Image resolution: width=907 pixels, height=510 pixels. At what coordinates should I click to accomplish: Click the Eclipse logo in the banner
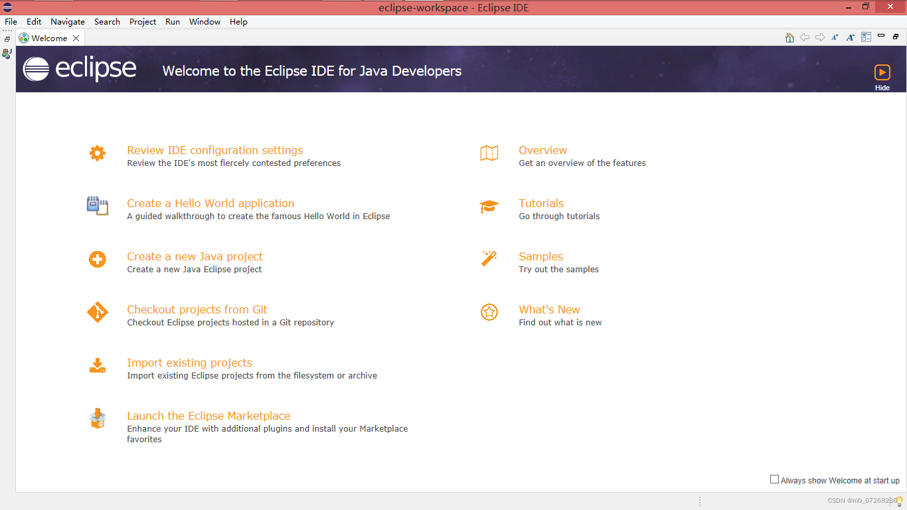[x=80, y=68]
